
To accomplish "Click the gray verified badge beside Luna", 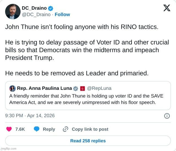I will tap(76, 88).
